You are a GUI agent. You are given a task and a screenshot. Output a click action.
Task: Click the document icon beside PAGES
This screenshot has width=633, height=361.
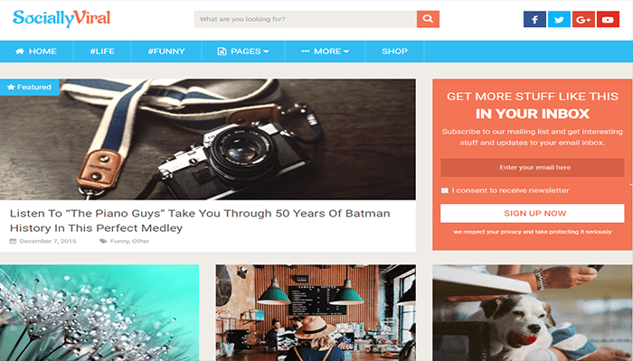pos(222,51)
